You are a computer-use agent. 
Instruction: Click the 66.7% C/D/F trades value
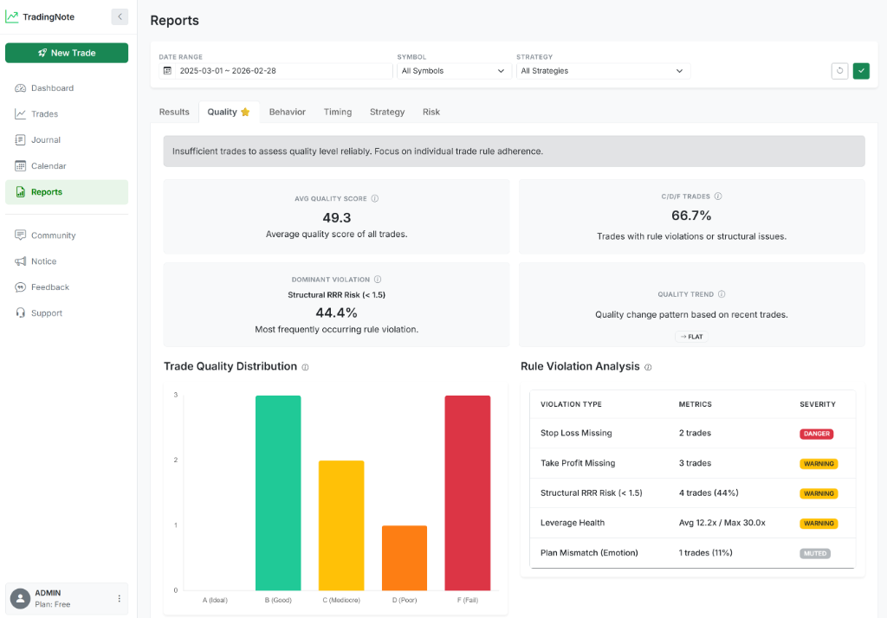point(691,216)
